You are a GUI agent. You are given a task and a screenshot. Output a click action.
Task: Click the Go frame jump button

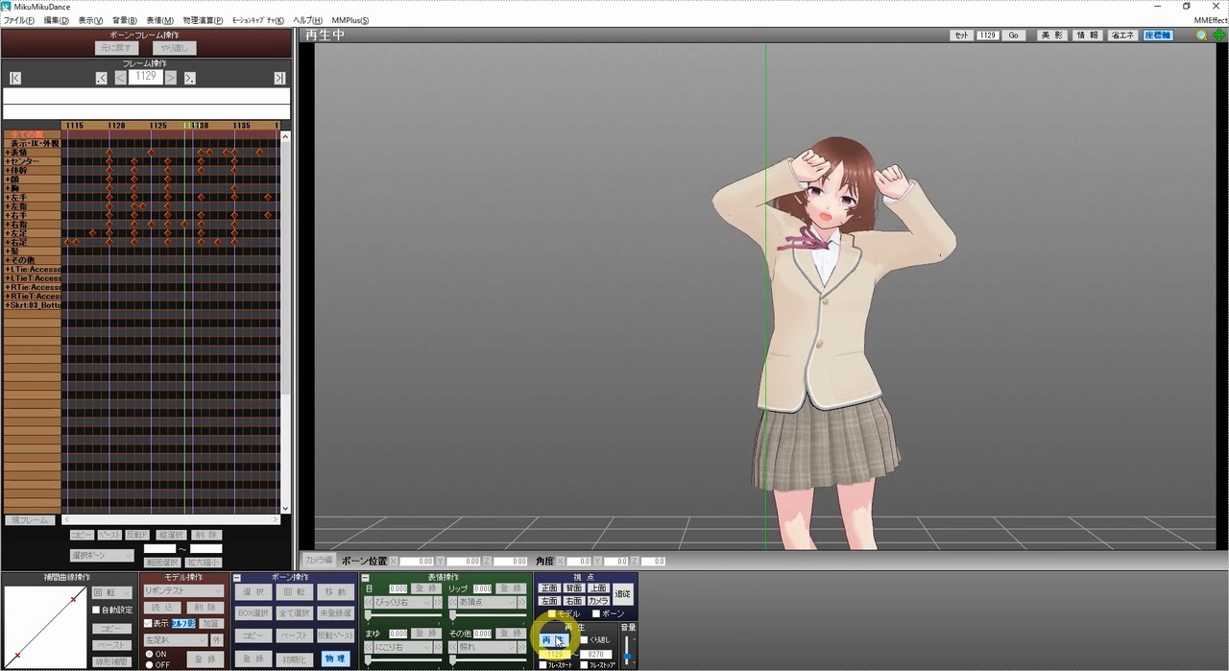1013,36
